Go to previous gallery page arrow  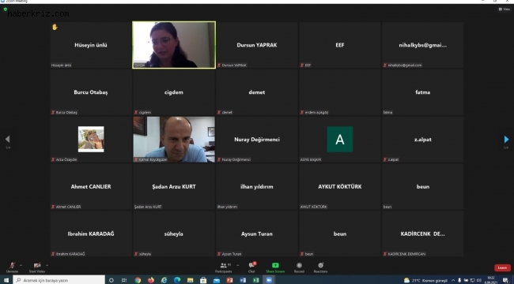(8, 140)
